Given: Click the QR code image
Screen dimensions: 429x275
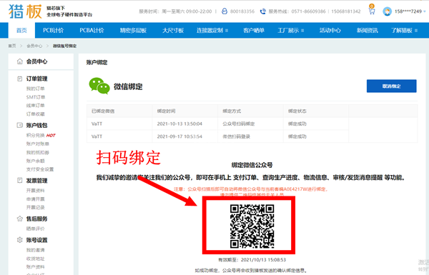Looking at the screenshot, I should coord(252,226).
